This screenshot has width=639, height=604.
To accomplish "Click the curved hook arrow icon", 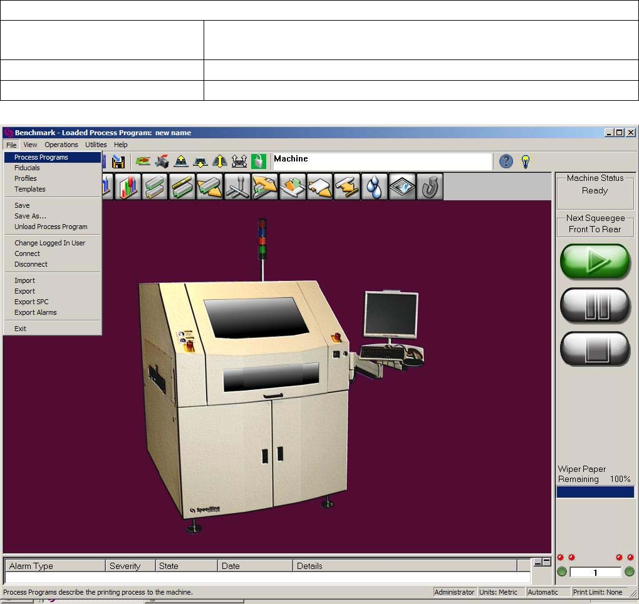I will 429,187.
